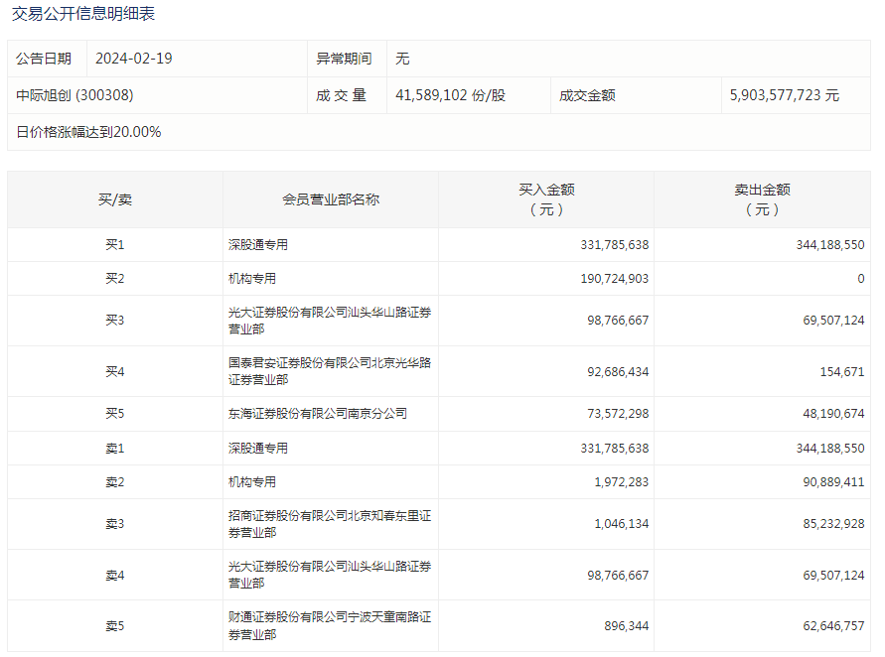Select the 卖1 row label

[x=115, y=449]
